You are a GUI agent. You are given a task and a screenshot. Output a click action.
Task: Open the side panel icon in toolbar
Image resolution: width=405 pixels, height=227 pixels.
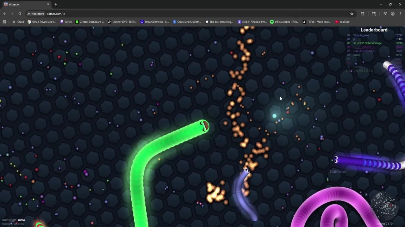pos(374,14)
